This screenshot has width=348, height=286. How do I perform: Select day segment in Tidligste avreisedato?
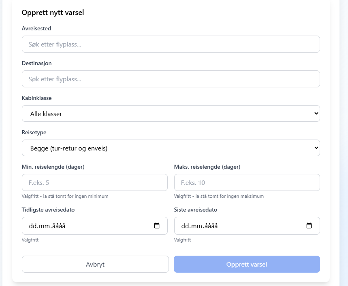33,226
